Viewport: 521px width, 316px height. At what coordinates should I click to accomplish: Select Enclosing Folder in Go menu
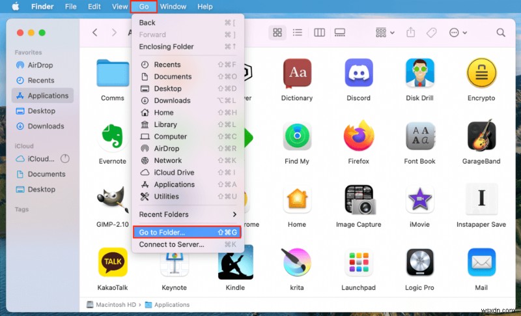pyautogui.click(x=188, y=46)
